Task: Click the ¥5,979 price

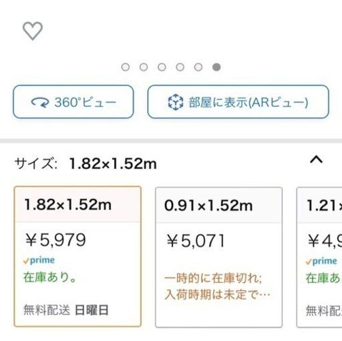Action: click(x=55, y=240)
